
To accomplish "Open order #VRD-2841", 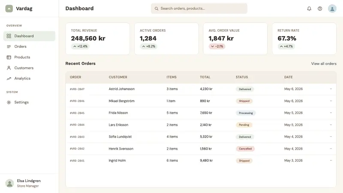I will (x=77, y=160).
